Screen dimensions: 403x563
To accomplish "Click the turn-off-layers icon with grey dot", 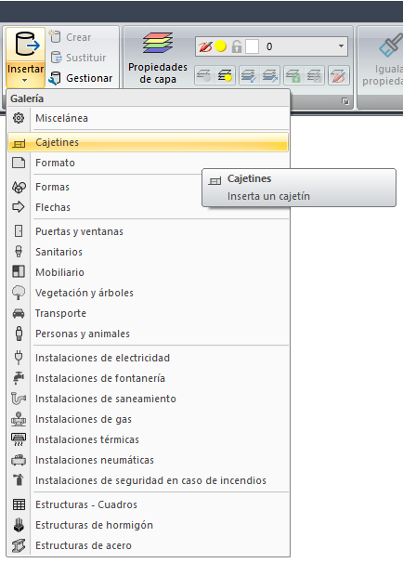I will click(204, 75).
